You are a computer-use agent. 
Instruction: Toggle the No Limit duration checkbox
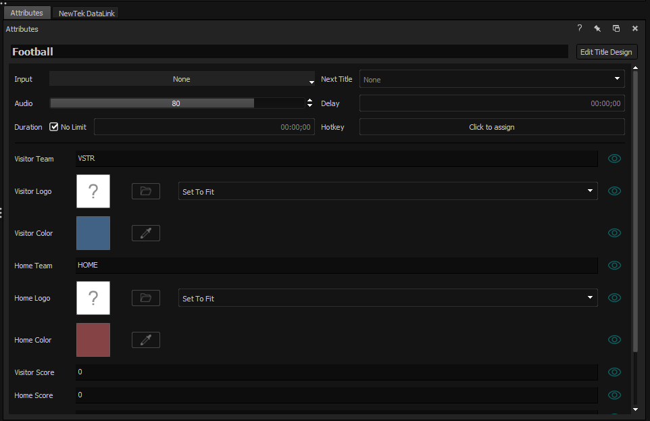pyautogui.click(x=55, y=127)
